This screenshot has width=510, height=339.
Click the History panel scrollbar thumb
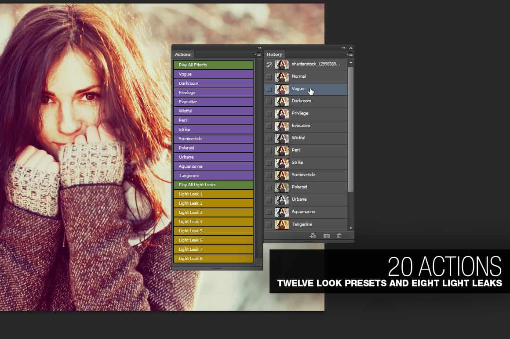(x=351, y=129)
